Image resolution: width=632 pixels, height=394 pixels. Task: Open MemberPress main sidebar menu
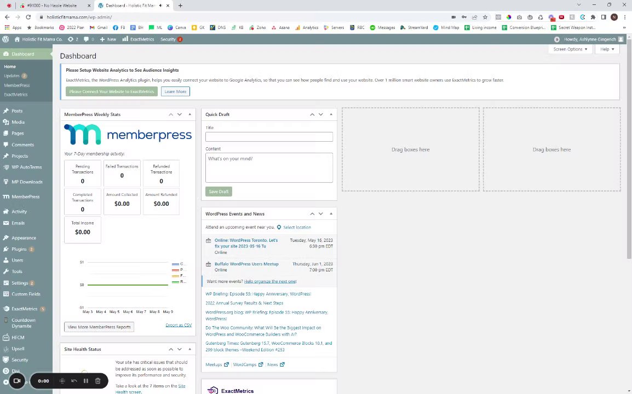25,197
